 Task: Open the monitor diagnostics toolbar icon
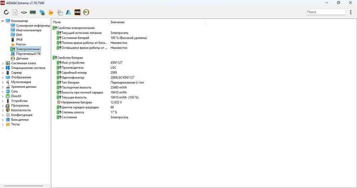coord(42,12)
